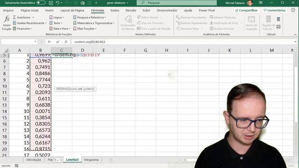The height and width of the screenshot is (168, 299).
Task: Click cell containing 0,0071
Action: [x=41, y=112]
